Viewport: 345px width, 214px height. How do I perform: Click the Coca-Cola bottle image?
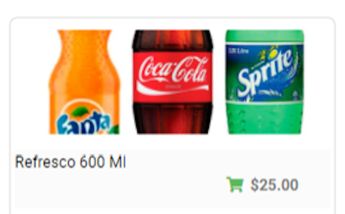pyautogui.click(x=172, y=82)
